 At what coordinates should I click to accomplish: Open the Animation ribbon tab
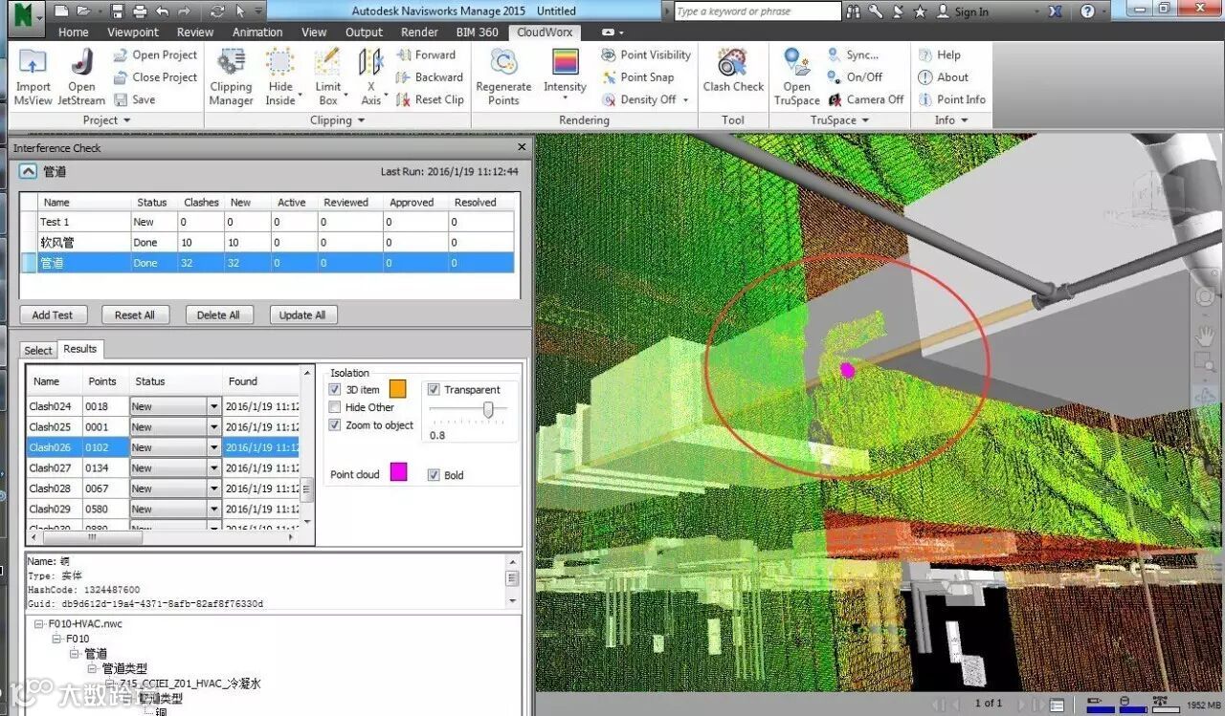click(x=257, y=33)
